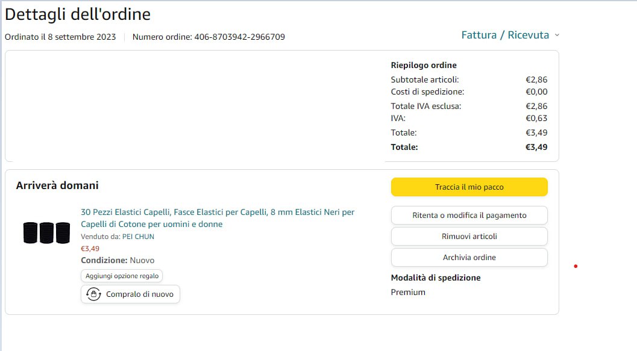
Task: Click the Rimuovi articoli button
Action: tap(469, 237)
